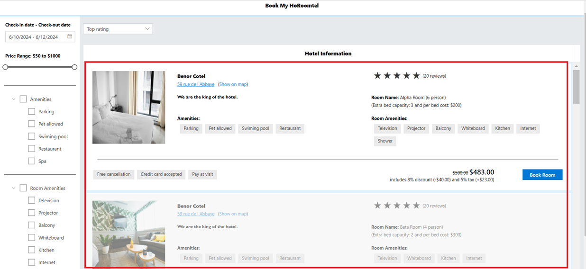Click the (20 reviews) text for Alpha Room
This screenshot has width=586, height=269.
434,76
